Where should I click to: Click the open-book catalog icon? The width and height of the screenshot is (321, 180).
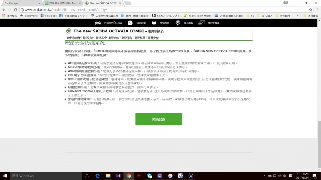click(x=154, y=23)
